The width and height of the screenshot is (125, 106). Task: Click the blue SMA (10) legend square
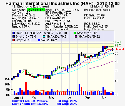[14, 36]
